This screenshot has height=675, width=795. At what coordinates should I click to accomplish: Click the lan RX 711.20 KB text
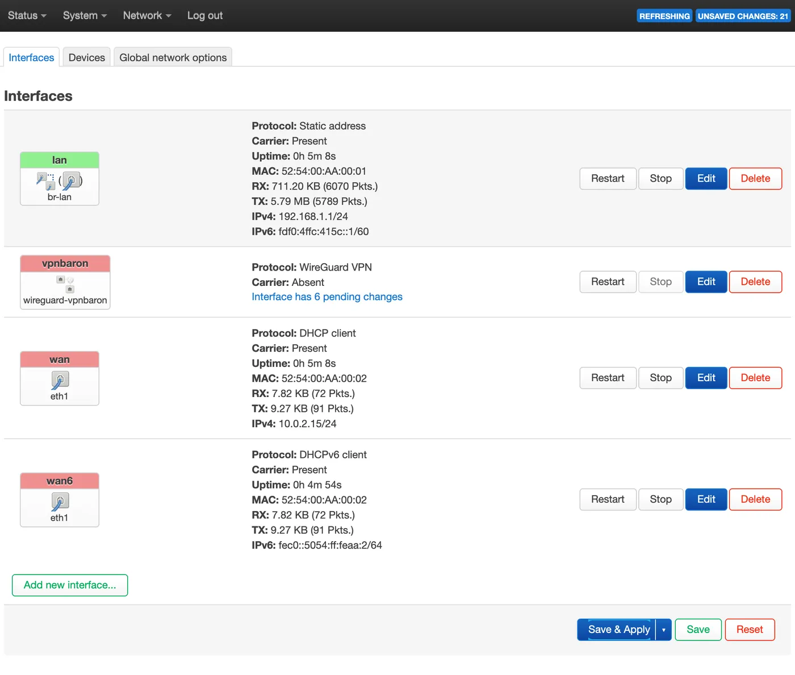pyautogui.click(x=315, y=186)
